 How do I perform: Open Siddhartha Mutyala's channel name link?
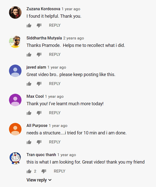click(x=44, y=38)
